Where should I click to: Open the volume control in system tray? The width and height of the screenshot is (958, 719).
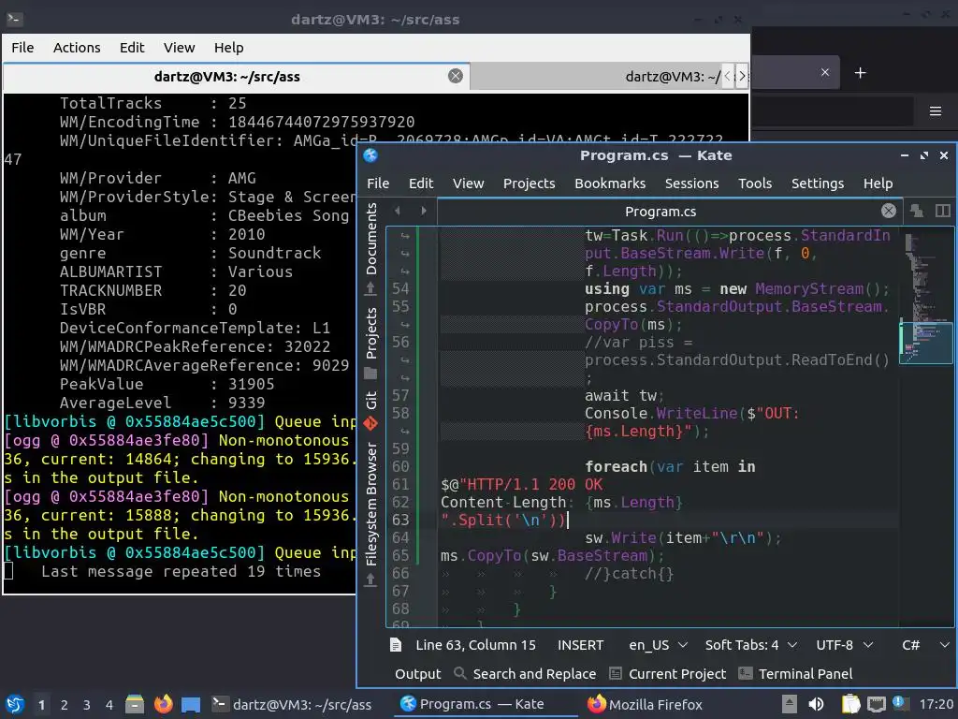[816, 704]
